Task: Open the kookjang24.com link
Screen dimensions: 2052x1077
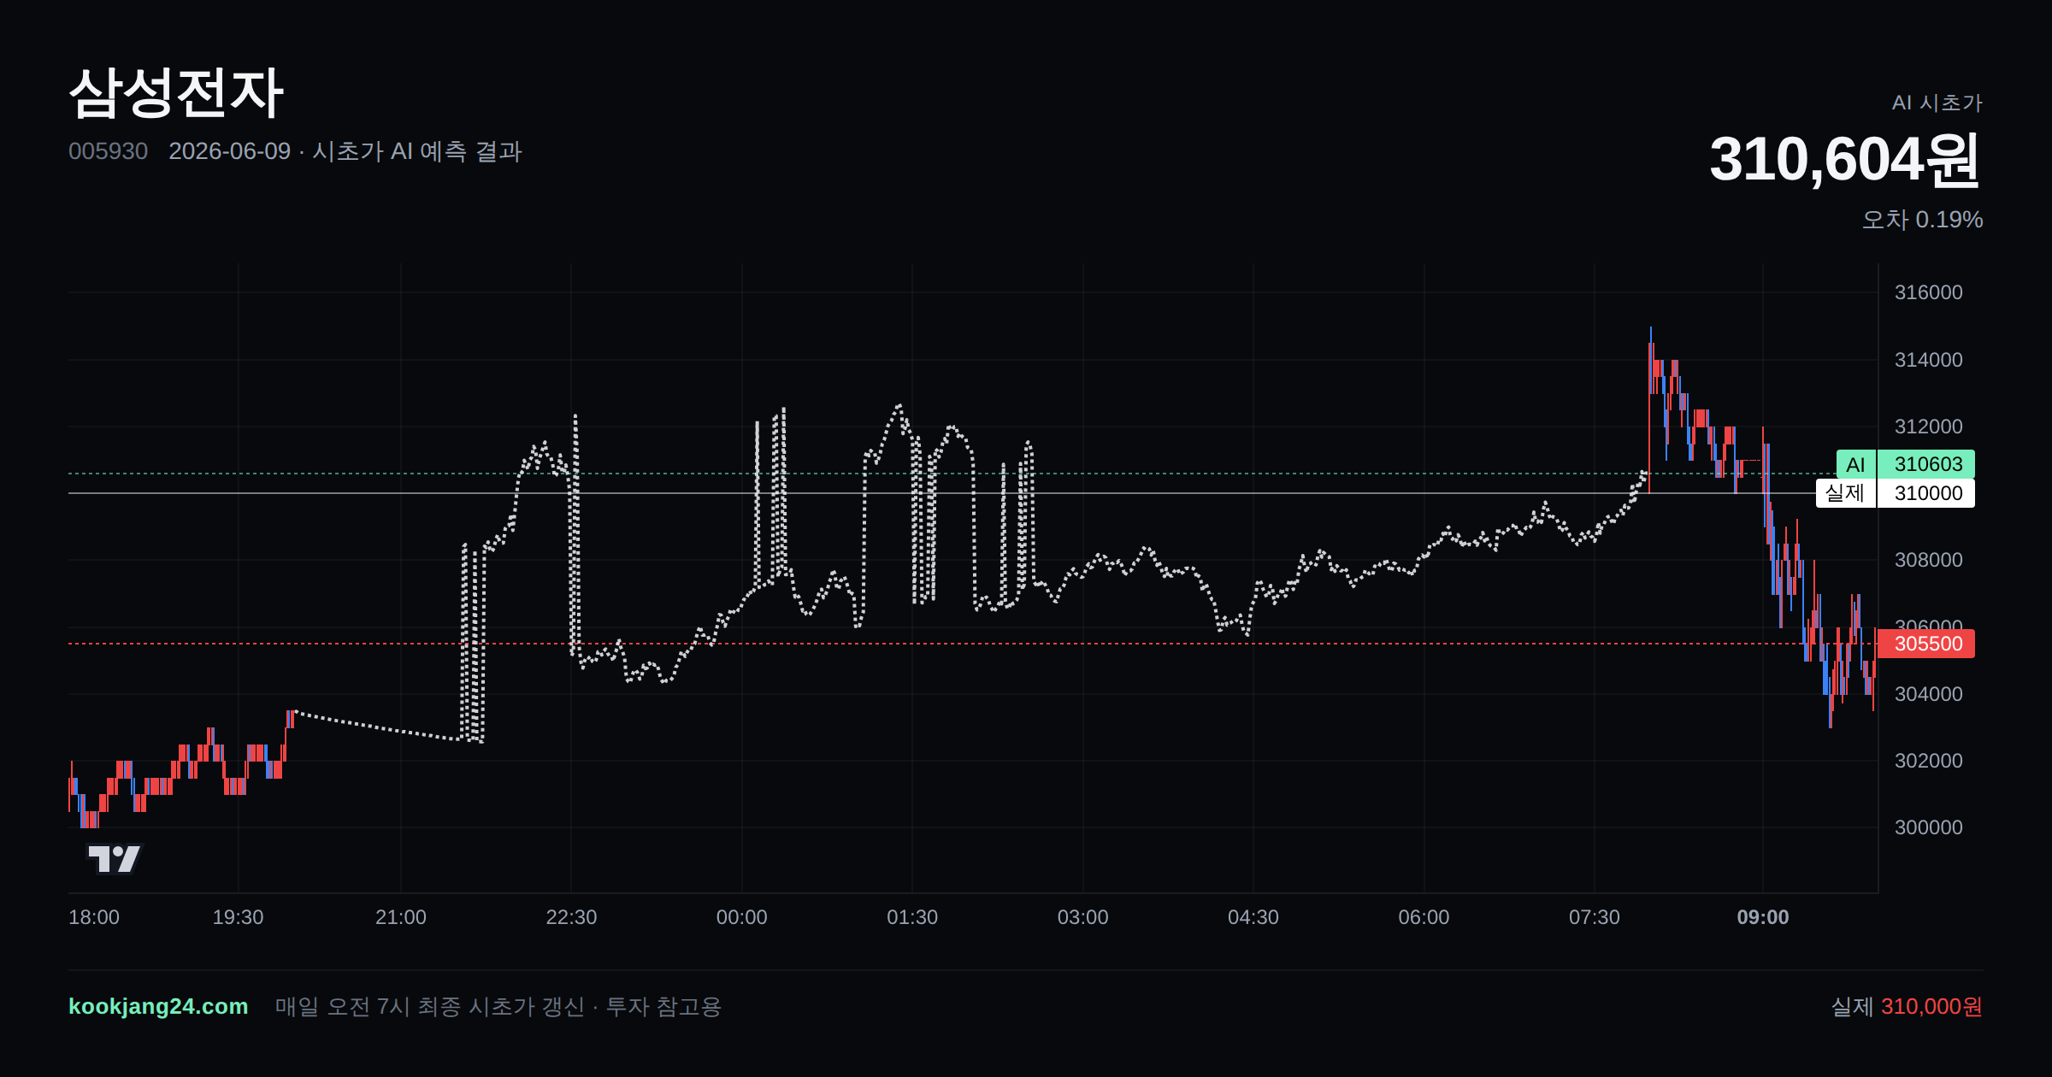Action: point(158,1006)
